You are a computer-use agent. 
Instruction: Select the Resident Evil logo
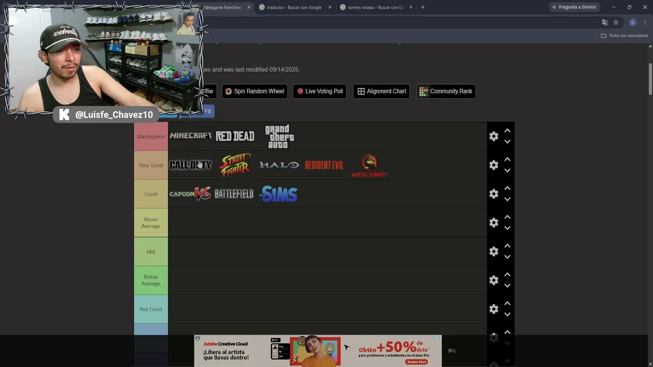click(x=324, y=165)
